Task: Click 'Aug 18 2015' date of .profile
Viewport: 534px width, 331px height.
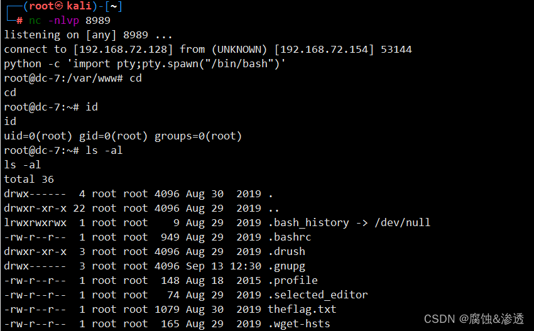Action: [224, 280]
